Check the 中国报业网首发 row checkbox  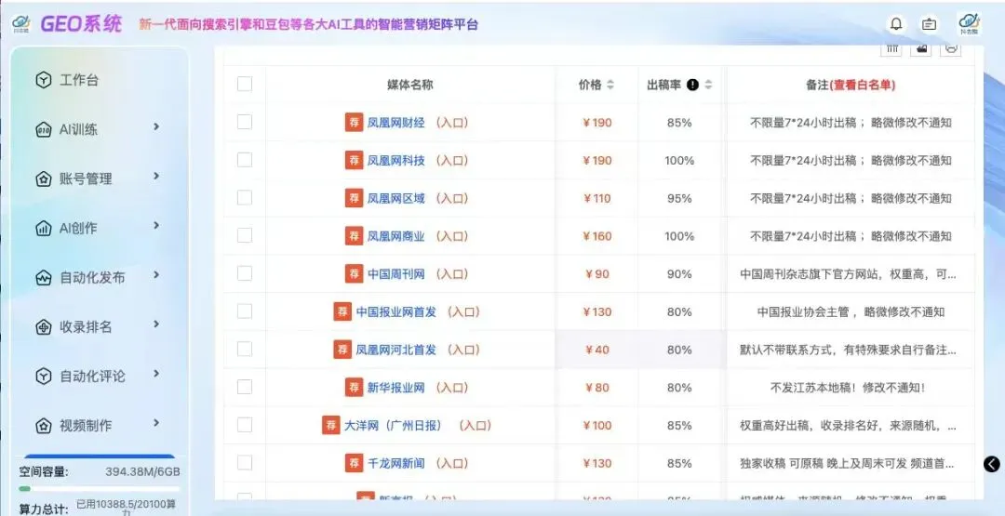click(244, 311)
